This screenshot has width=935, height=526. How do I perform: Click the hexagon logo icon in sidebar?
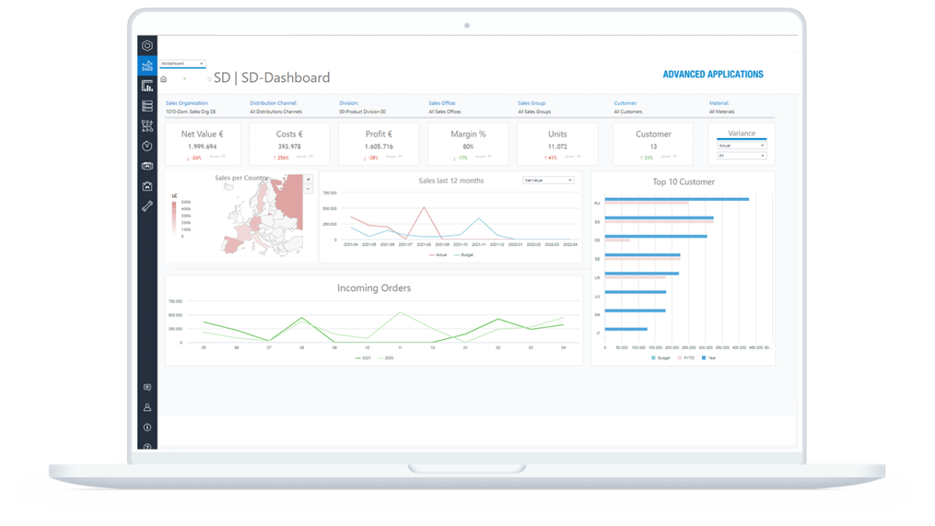coord(147,46)
